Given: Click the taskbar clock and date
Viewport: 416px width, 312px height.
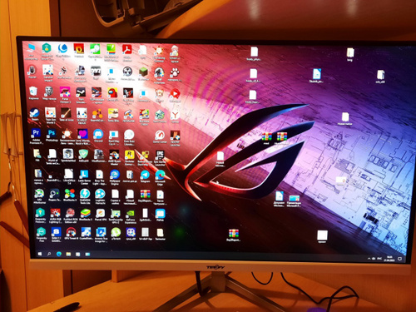Looking at the screenshot, I should coord(389,259).
